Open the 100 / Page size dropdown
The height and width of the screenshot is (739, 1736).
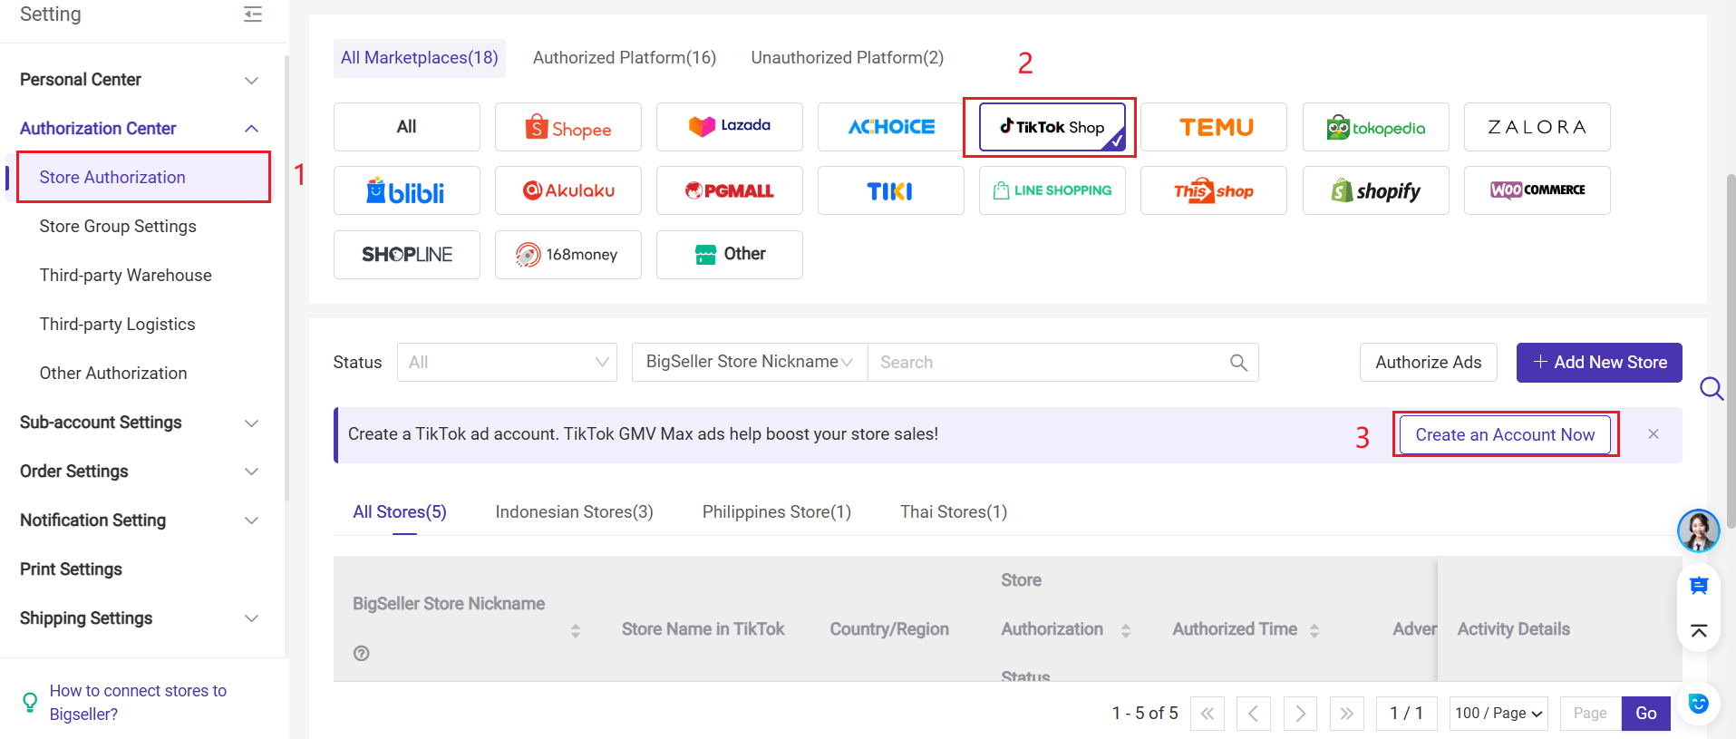click(1498, 714)
